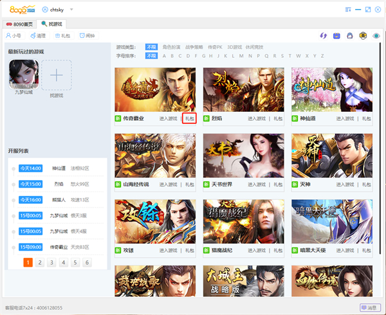Screen dimensions: 386x315
Task: Open the 消息 message button
Action: (371, 308)
